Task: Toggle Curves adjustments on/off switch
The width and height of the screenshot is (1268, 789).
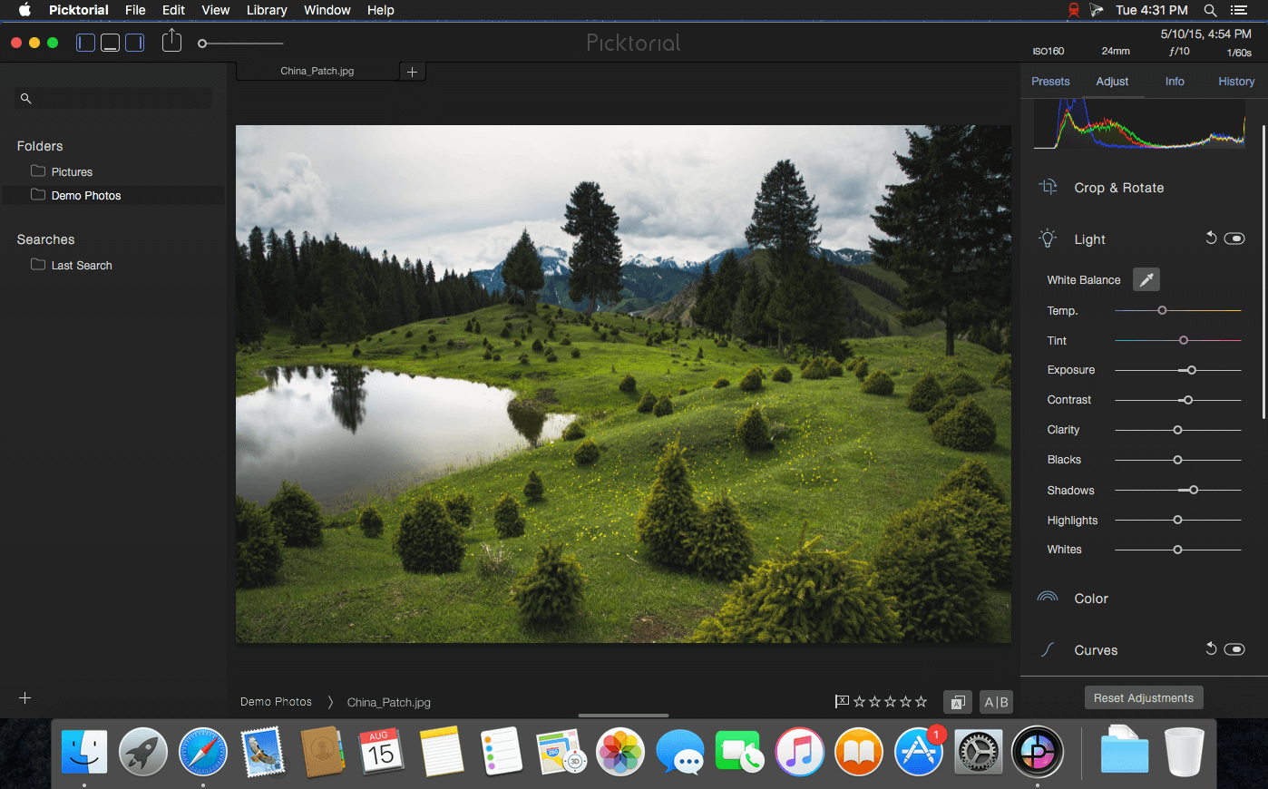Action: point(1234,649)
